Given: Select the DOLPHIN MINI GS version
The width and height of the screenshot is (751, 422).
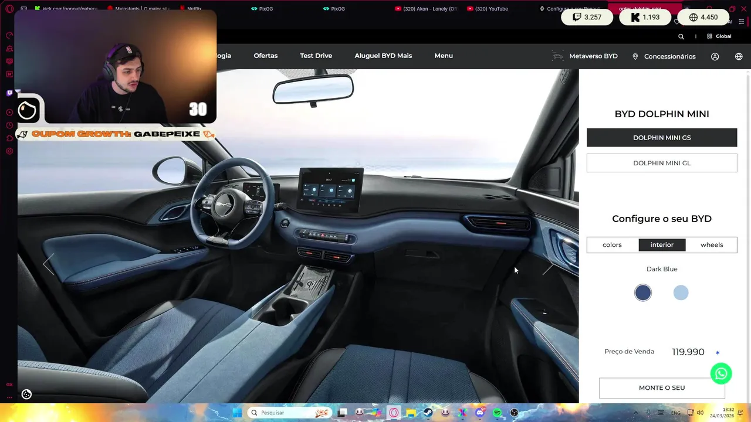Looking at the screenshot, I should click(662, 138).
